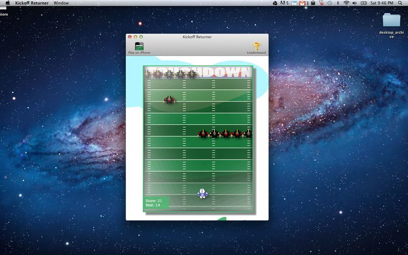
Task: Open the VirtualBox-style locked menu bar icon
Action: pyautogui.click(x=321, y=3)
